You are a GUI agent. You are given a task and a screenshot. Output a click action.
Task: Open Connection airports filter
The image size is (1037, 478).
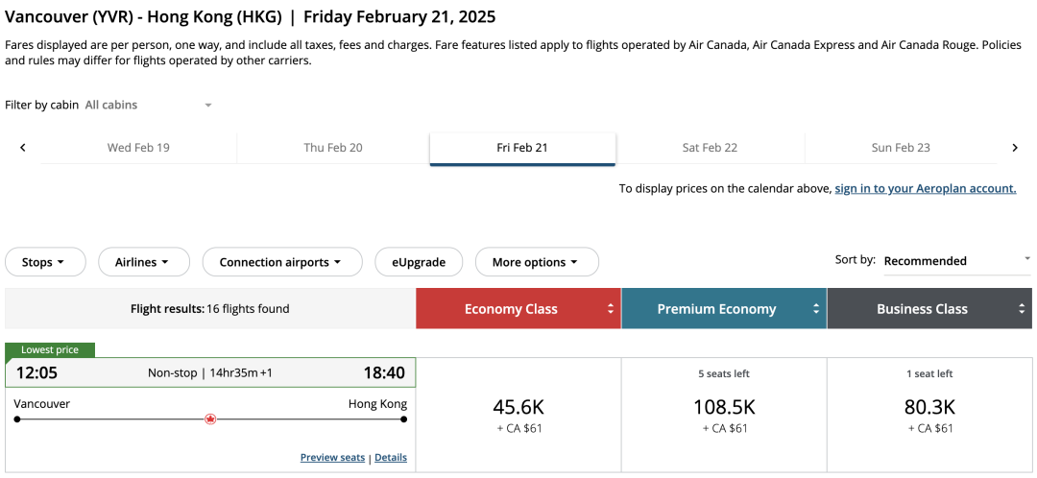pos(281,262)
